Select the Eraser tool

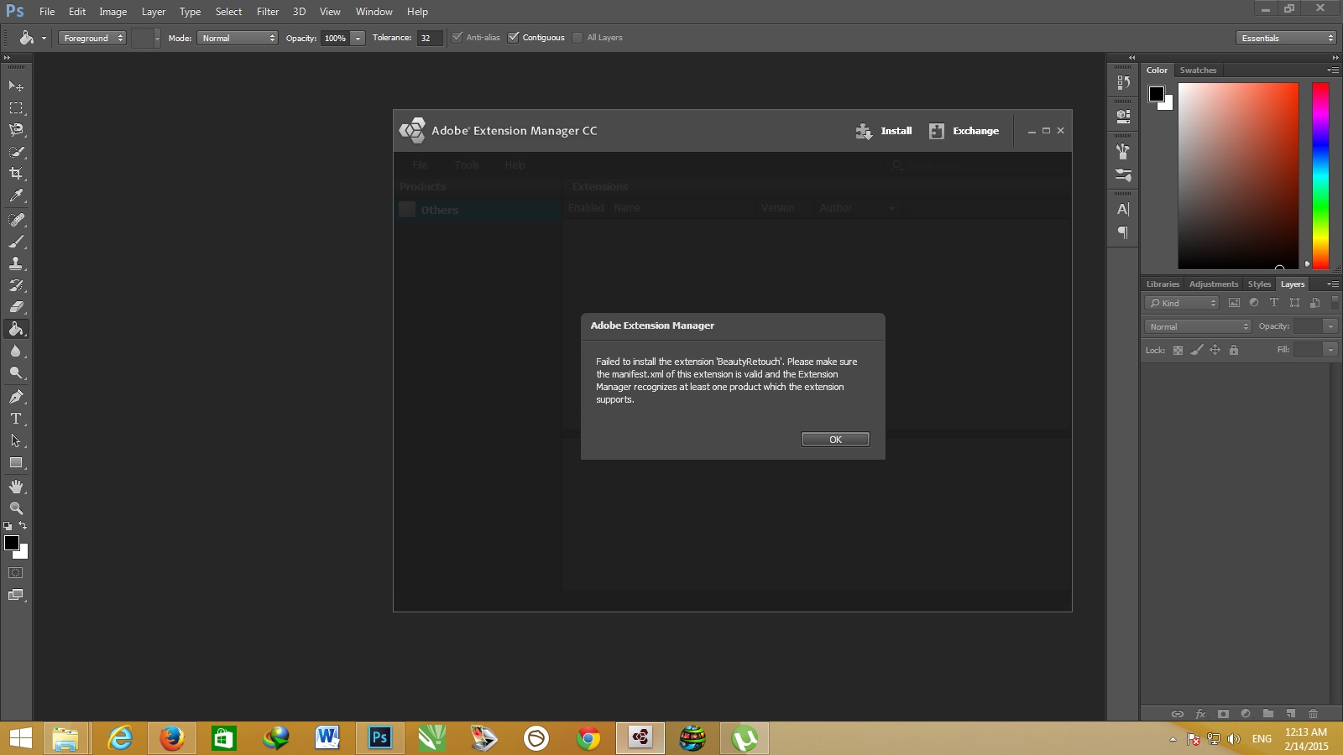16,307
